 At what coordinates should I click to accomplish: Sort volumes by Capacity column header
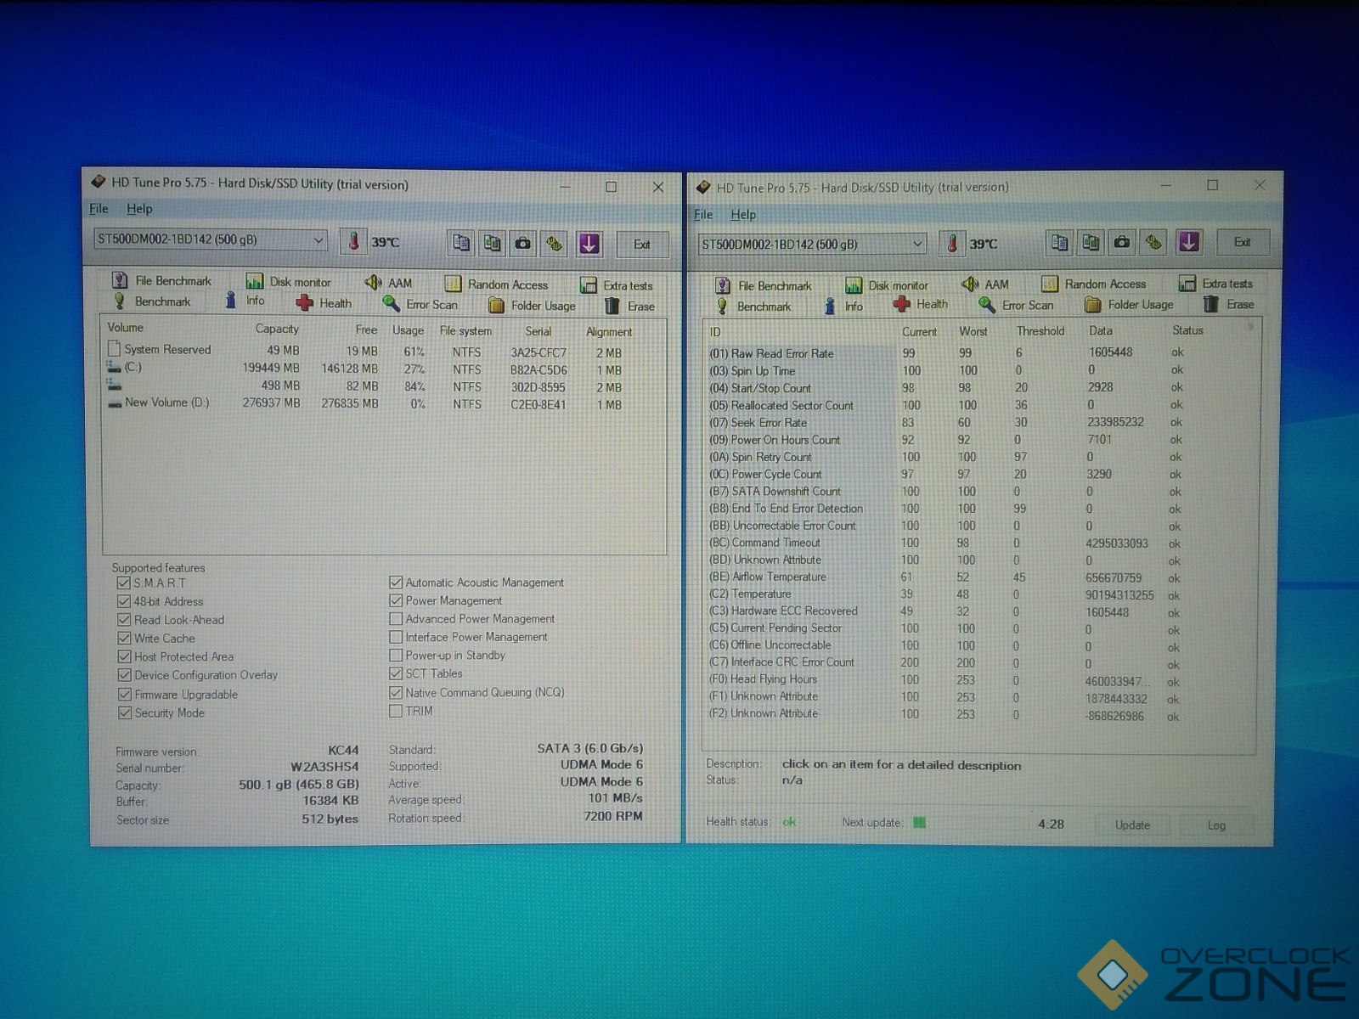point(277,329)
